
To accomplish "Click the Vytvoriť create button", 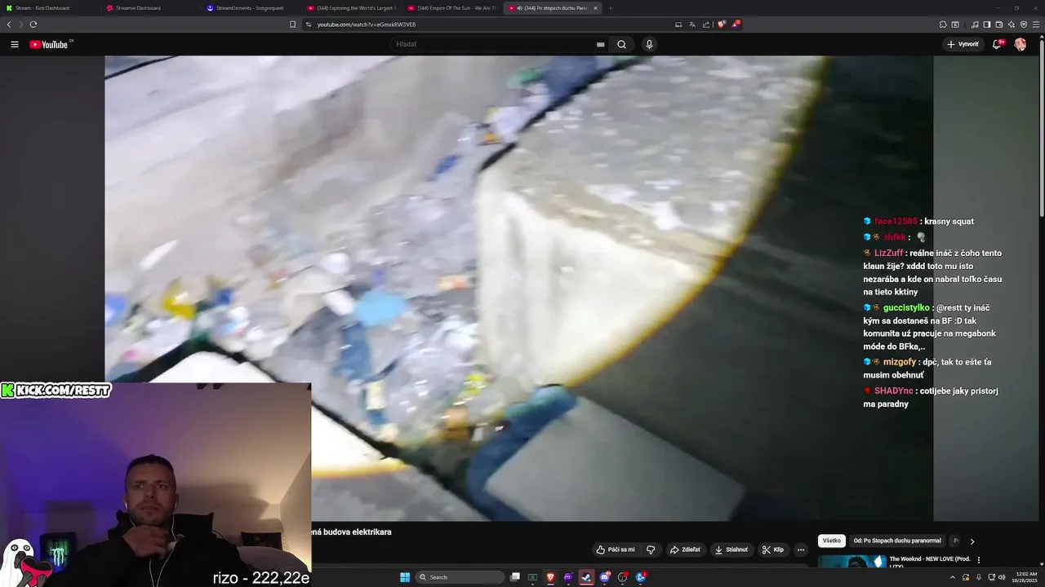I will point(963,44).
